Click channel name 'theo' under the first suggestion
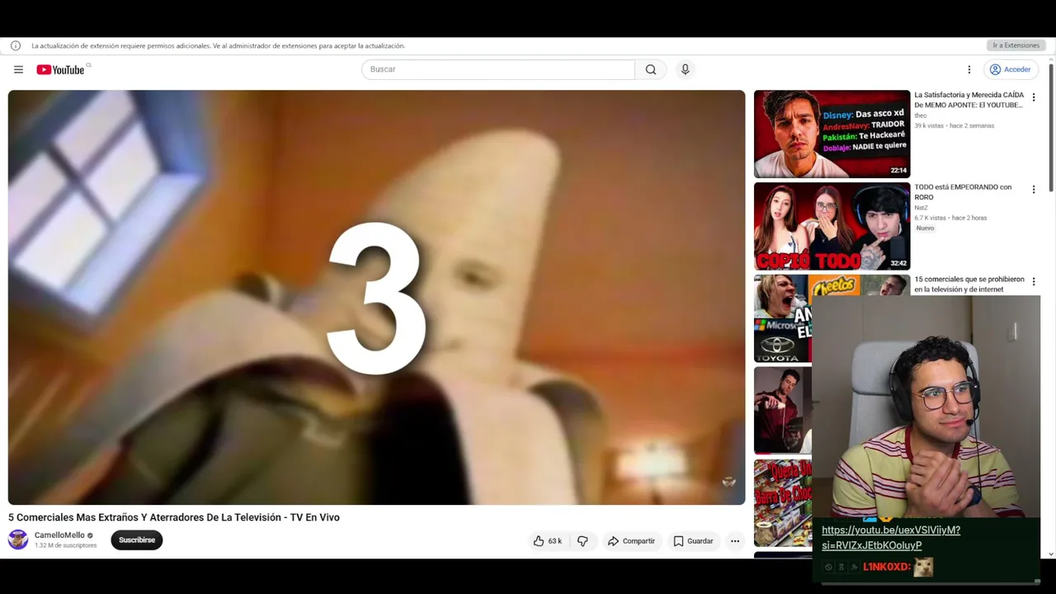Image resolution: width=1056 pixels, height=594 pixels. coord(920,115)
